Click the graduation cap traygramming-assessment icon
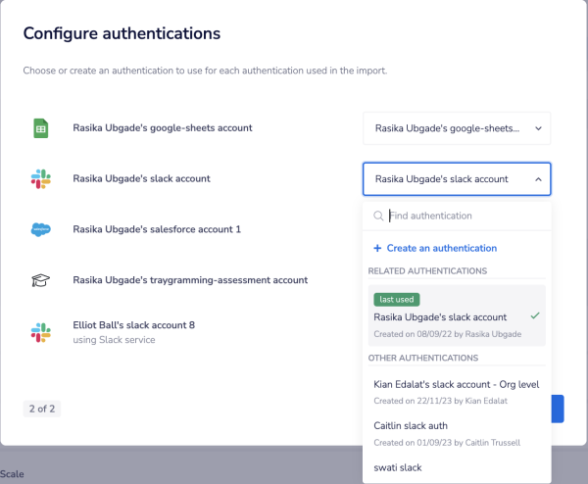 (41, 280)
